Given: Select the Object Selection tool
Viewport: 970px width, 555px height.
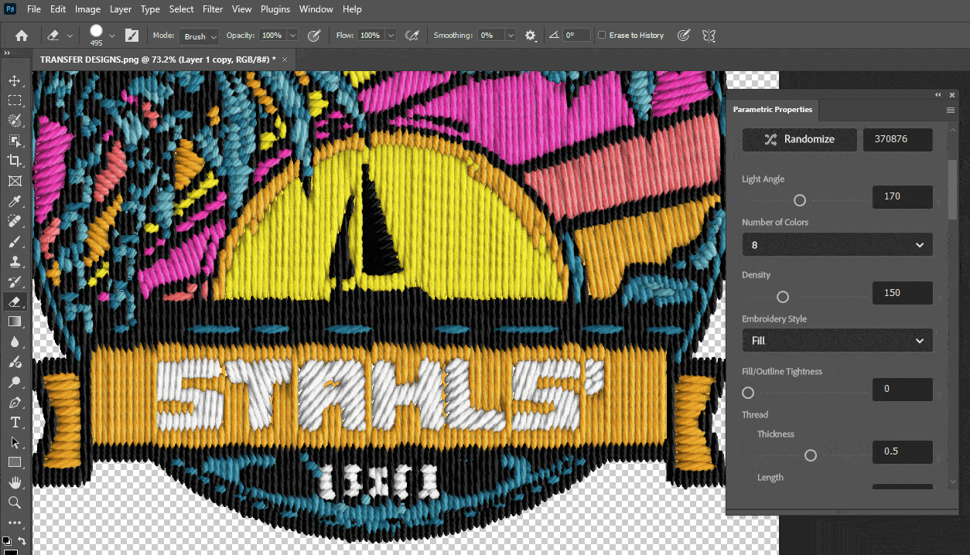Looking at the screenshot, I should 15,141.
